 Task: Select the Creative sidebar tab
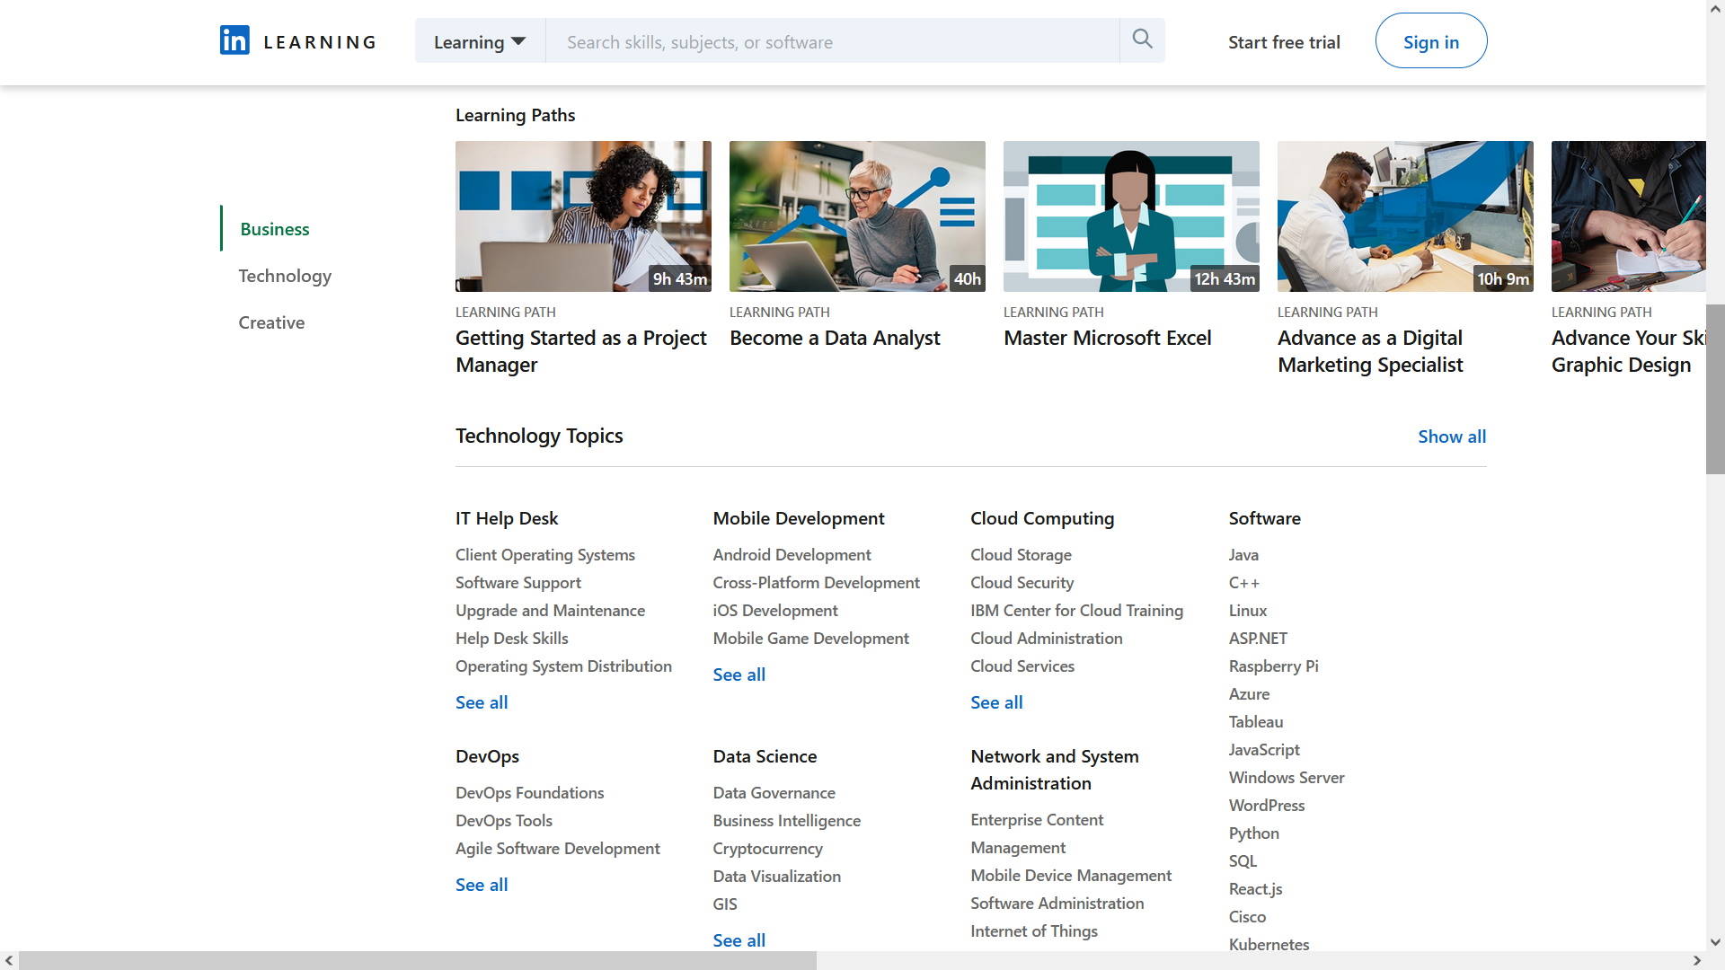(271, 322)
